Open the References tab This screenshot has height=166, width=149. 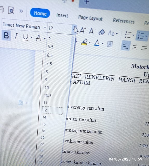coord(124,21)
